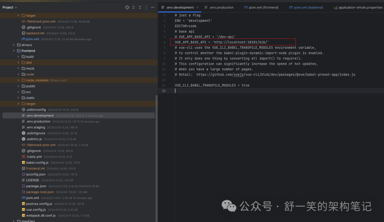This screenshot has height=222, width=384.
Task: Click the backend.iml file icon
Action: coord(23,33)
